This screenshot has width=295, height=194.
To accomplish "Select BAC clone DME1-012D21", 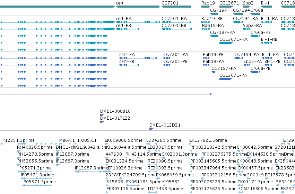I will [222, 129].
